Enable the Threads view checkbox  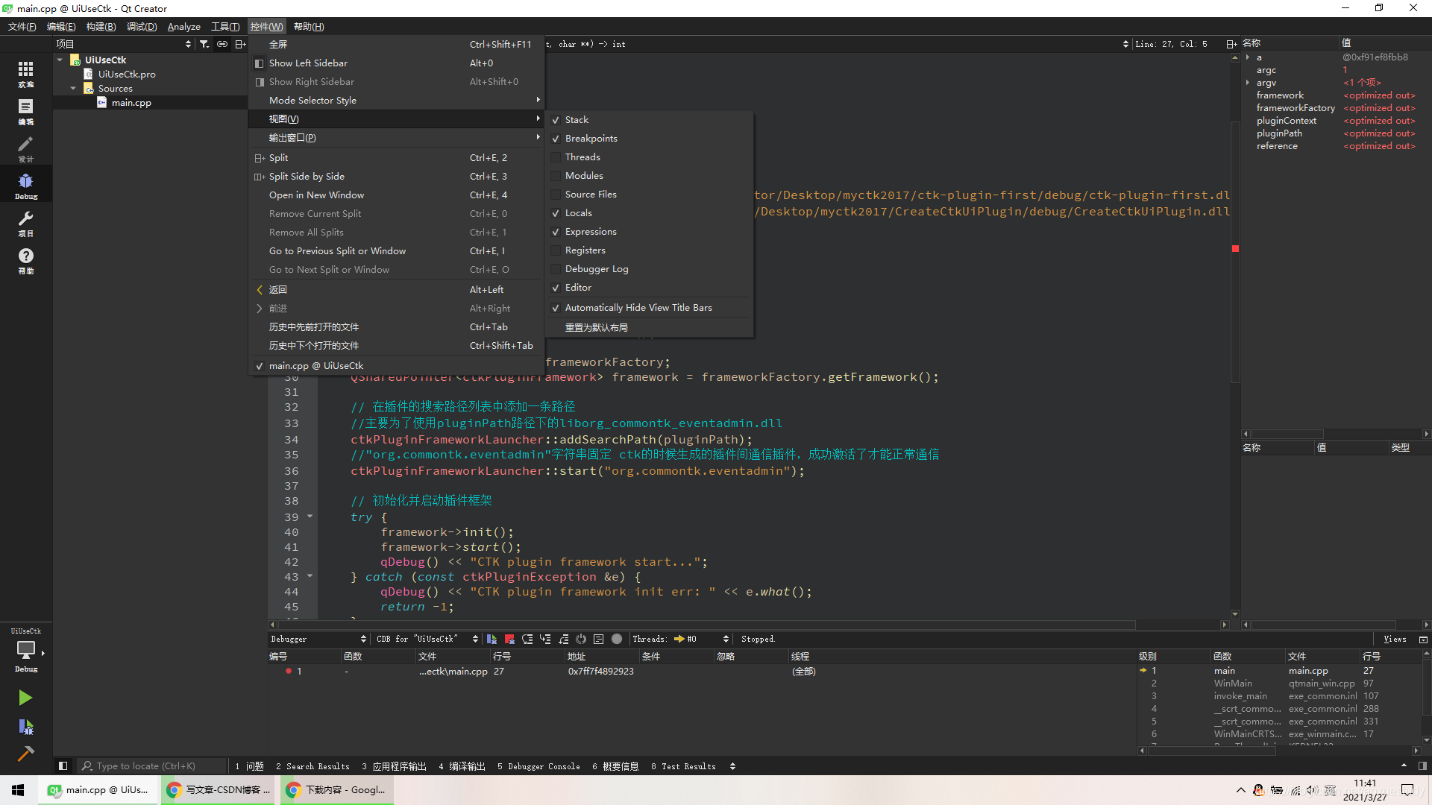pyautogui.click(x=556, y=157)
